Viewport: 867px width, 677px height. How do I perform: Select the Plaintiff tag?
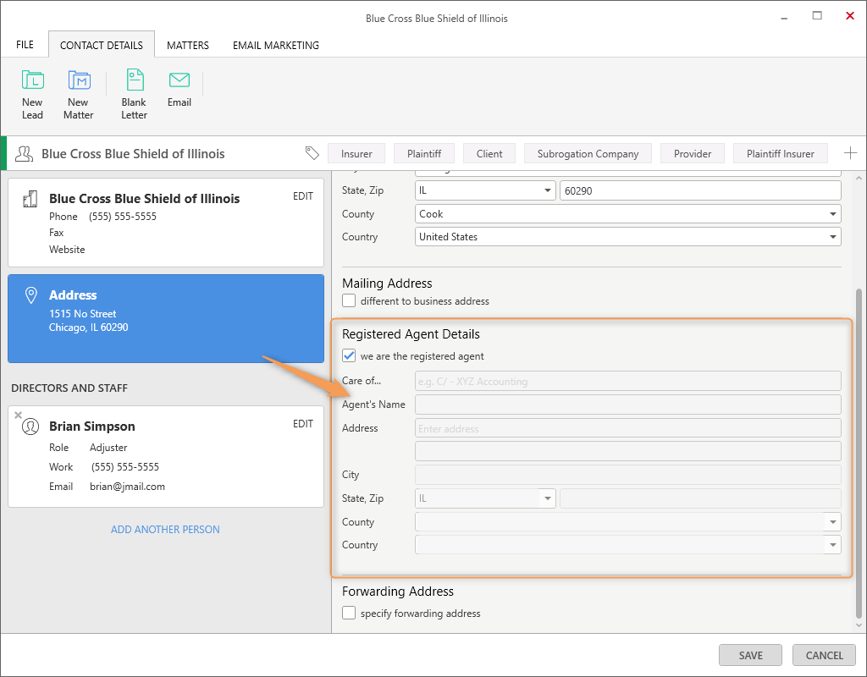click(424, 154)
